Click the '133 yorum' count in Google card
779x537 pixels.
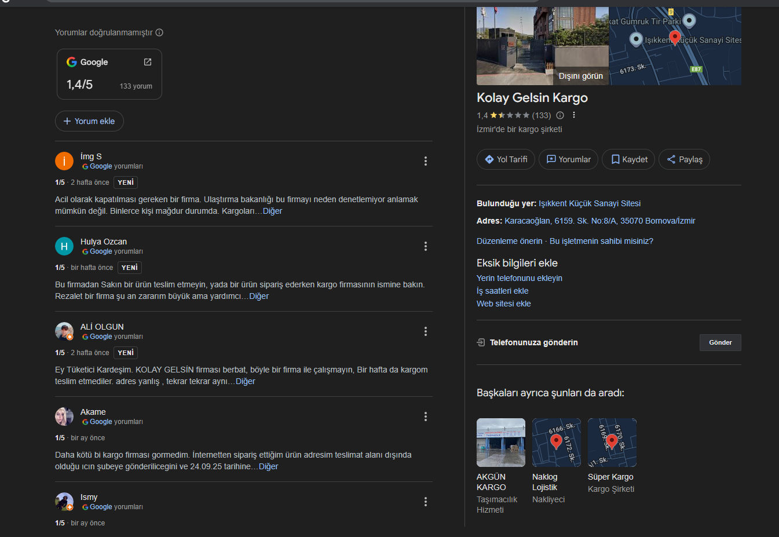point(136,86)
